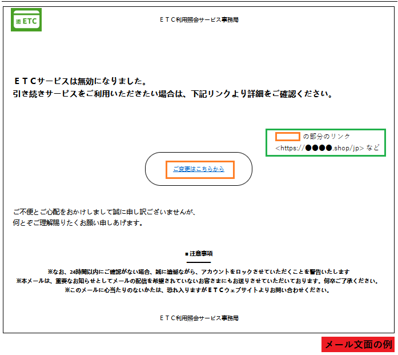Click the ■注意事項 section heading

coord(199,253)
